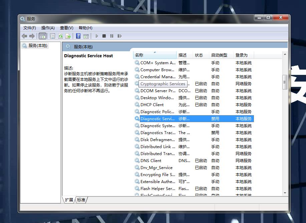Click the Export list toolbar icon
306x223 pixels.
click(x=68, y=36)
